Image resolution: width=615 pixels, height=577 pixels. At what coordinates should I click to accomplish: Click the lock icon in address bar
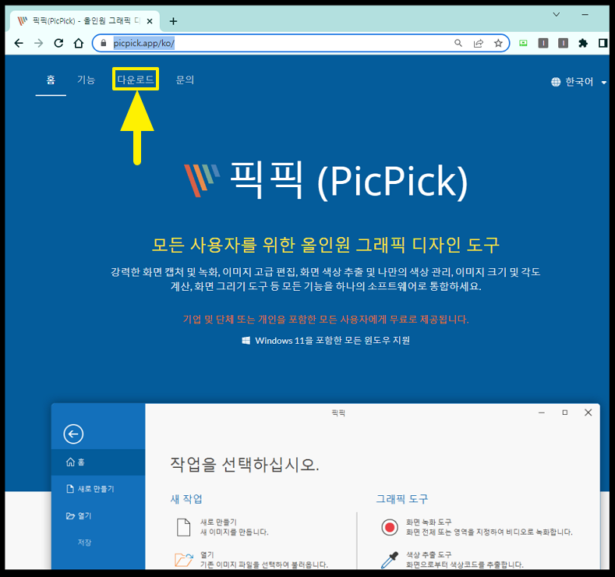tap(104, 43)
